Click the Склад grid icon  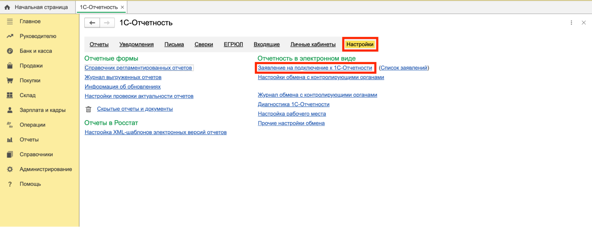(x=10, y=95)
